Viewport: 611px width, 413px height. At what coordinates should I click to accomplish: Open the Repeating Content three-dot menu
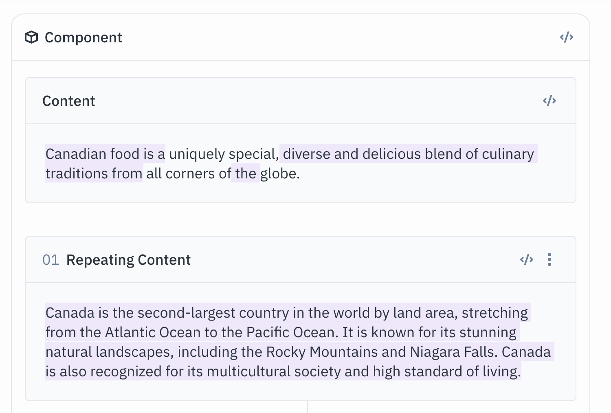pos(549,260)
